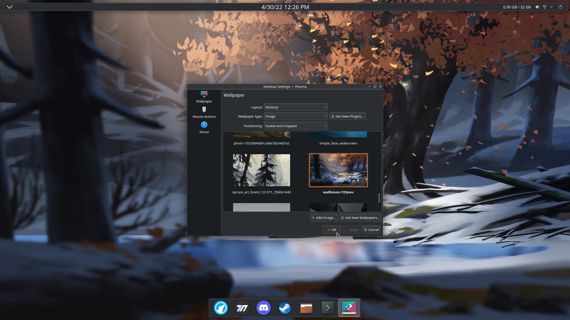Image resolution: width=570 pixels, height=320 pixels.
Task: Open the Wallpaper type dropdown showing Image
Action: [x=296, y=116]
